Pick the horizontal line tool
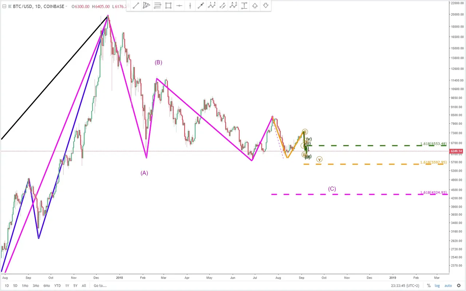 (179, 5)
